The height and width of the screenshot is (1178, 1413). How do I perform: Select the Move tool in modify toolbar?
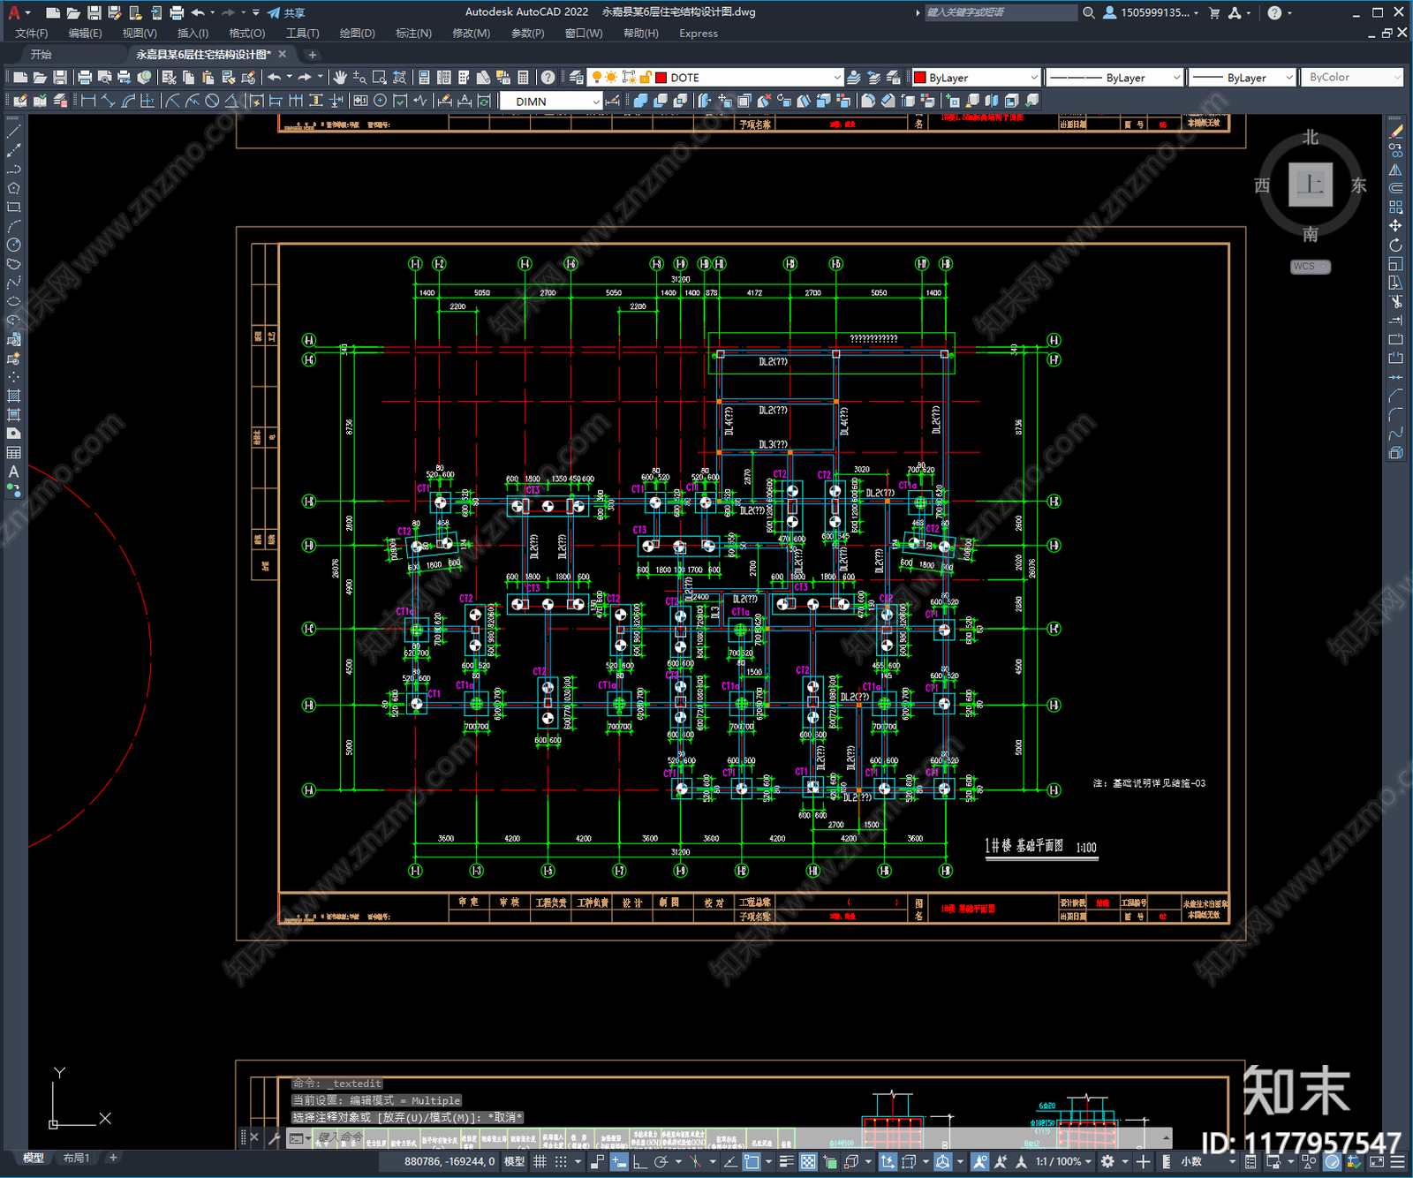click(x=1395, y=226)
